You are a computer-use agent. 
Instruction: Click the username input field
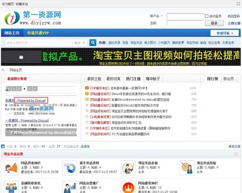click(186, 16)
